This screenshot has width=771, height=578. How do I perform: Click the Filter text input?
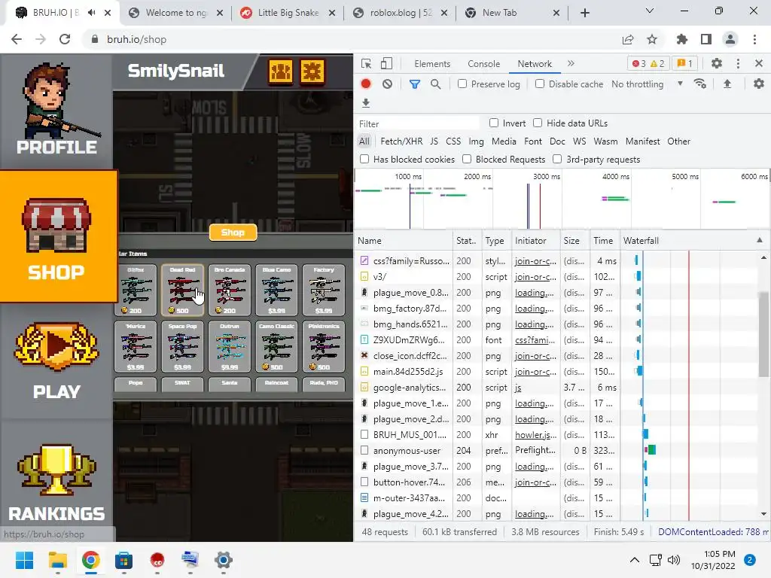pyautogui.click(x=418, y=123)
